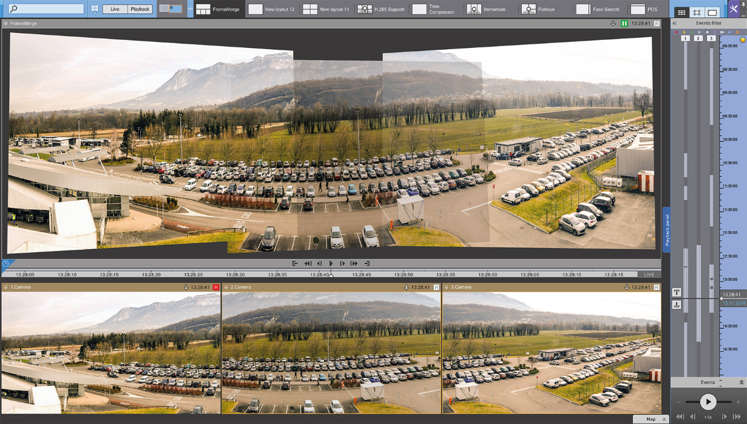Collapse the 2.Camera panel menu triangle
Image resolution: width=747 pixels, height=424 pixels.
pyautogui.click(x=226, y=288)
